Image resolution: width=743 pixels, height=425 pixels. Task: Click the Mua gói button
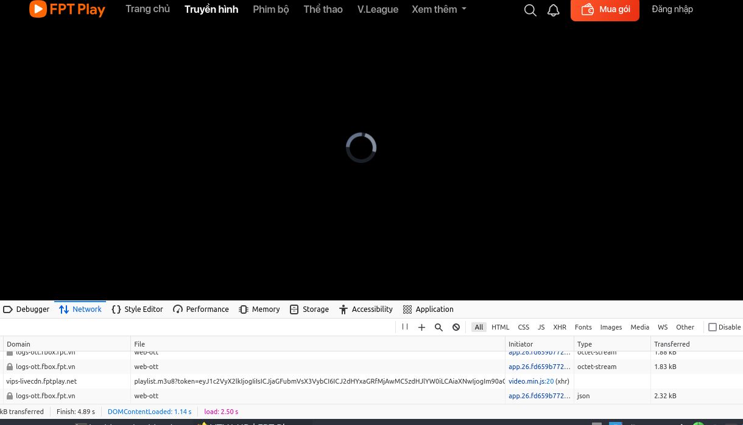[x=605, y=10]
